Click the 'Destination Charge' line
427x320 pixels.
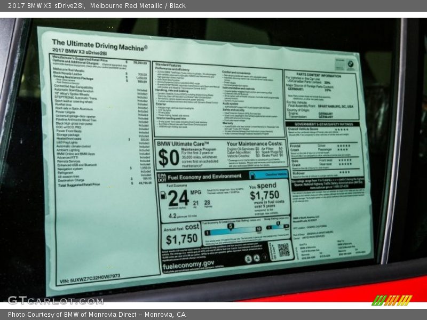[x=105, y=180]
